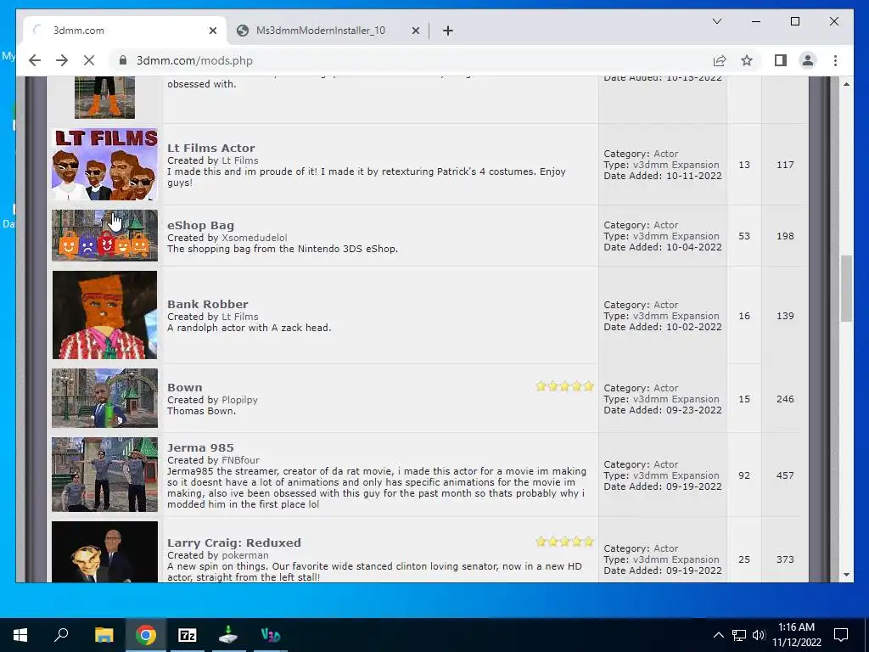Open the Chrome profile menu
This screenshot has width=869, height=652.
coord(808,60)
